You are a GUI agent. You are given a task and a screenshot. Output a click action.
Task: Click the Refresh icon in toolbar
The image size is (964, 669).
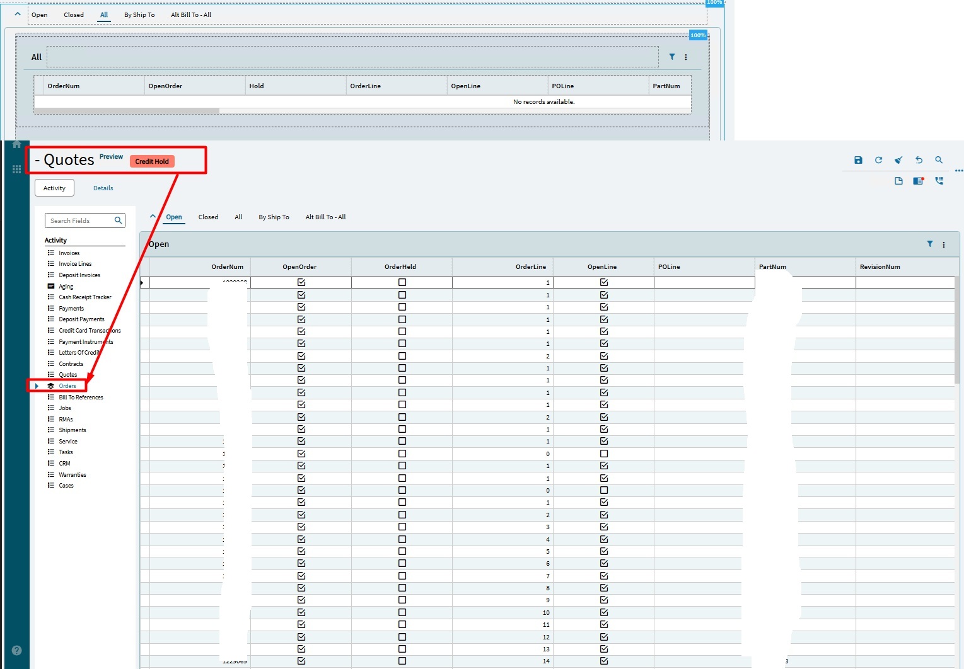pyautogui.click(x=878, y=160)
